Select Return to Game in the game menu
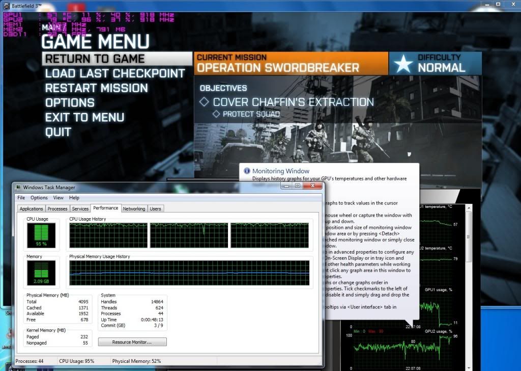This screenshot has width=521, height=371. 117,59
